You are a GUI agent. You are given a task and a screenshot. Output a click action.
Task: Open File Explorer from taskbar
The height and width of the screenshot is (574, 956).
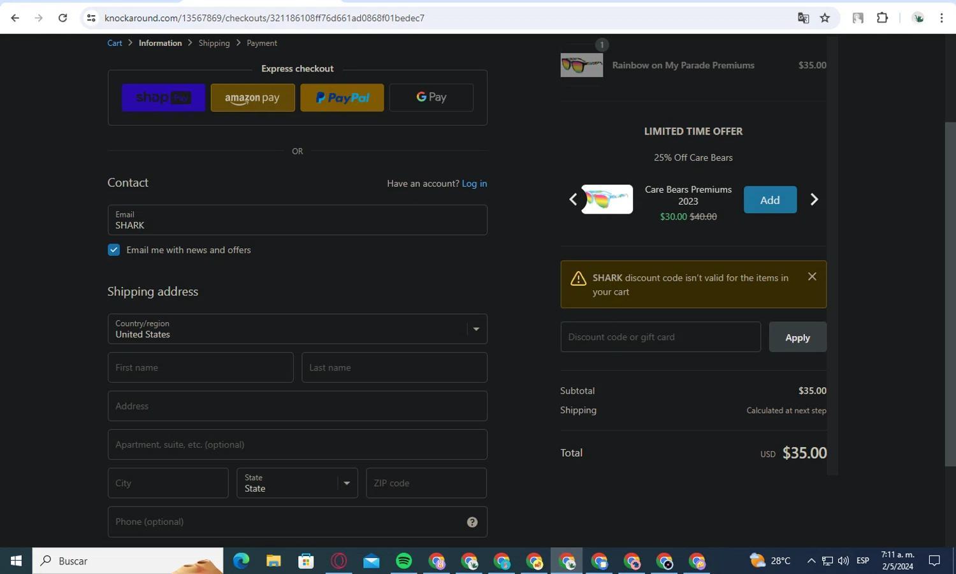pos(273,561)
